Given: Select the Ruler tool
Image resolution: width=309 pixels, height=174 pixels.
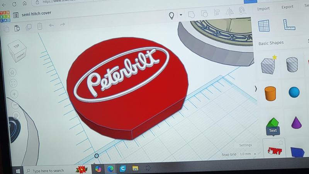Looking at the screenshot, I should pos(289,24).
